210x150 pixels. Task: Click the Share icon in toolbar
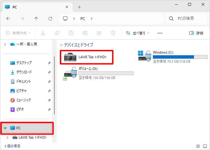(x=99, y=33)
